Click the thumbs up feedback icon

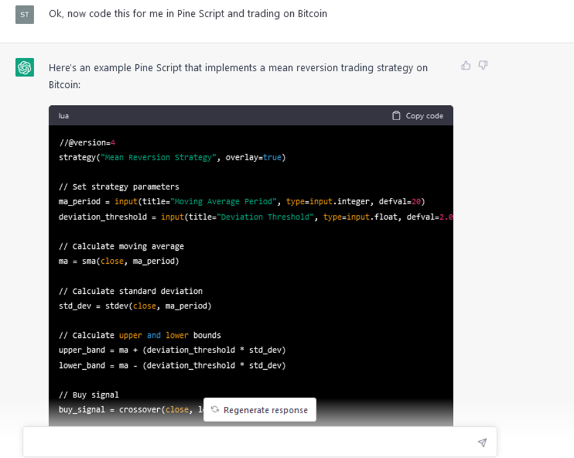point(466,65)
